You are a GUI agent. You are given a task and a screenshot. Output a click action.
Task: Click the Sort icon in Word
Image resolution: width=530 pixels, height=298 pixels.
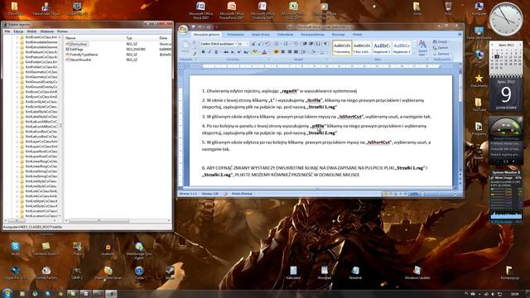[x=318, y=44]
